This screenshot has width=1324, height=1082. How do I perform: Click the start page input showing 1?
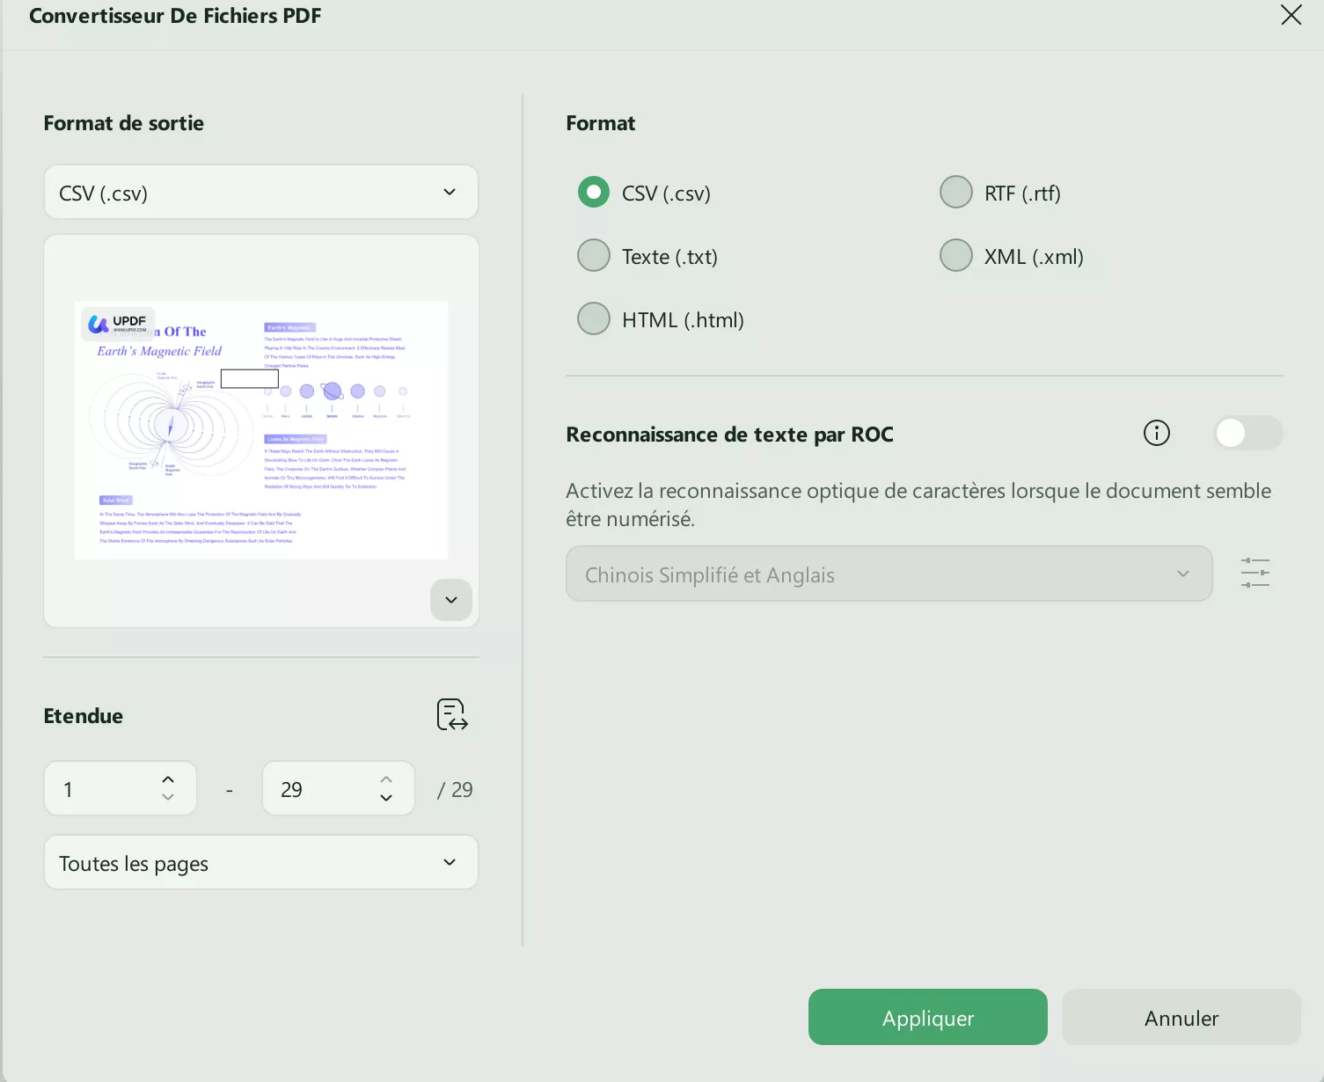(106, 788)
